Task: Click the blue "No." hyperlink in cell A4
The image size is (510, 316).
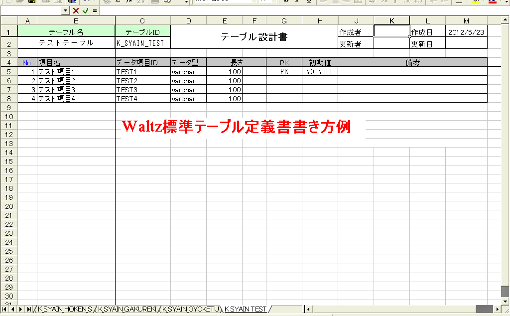Action: pyautogui.click(x=27, y=63)
